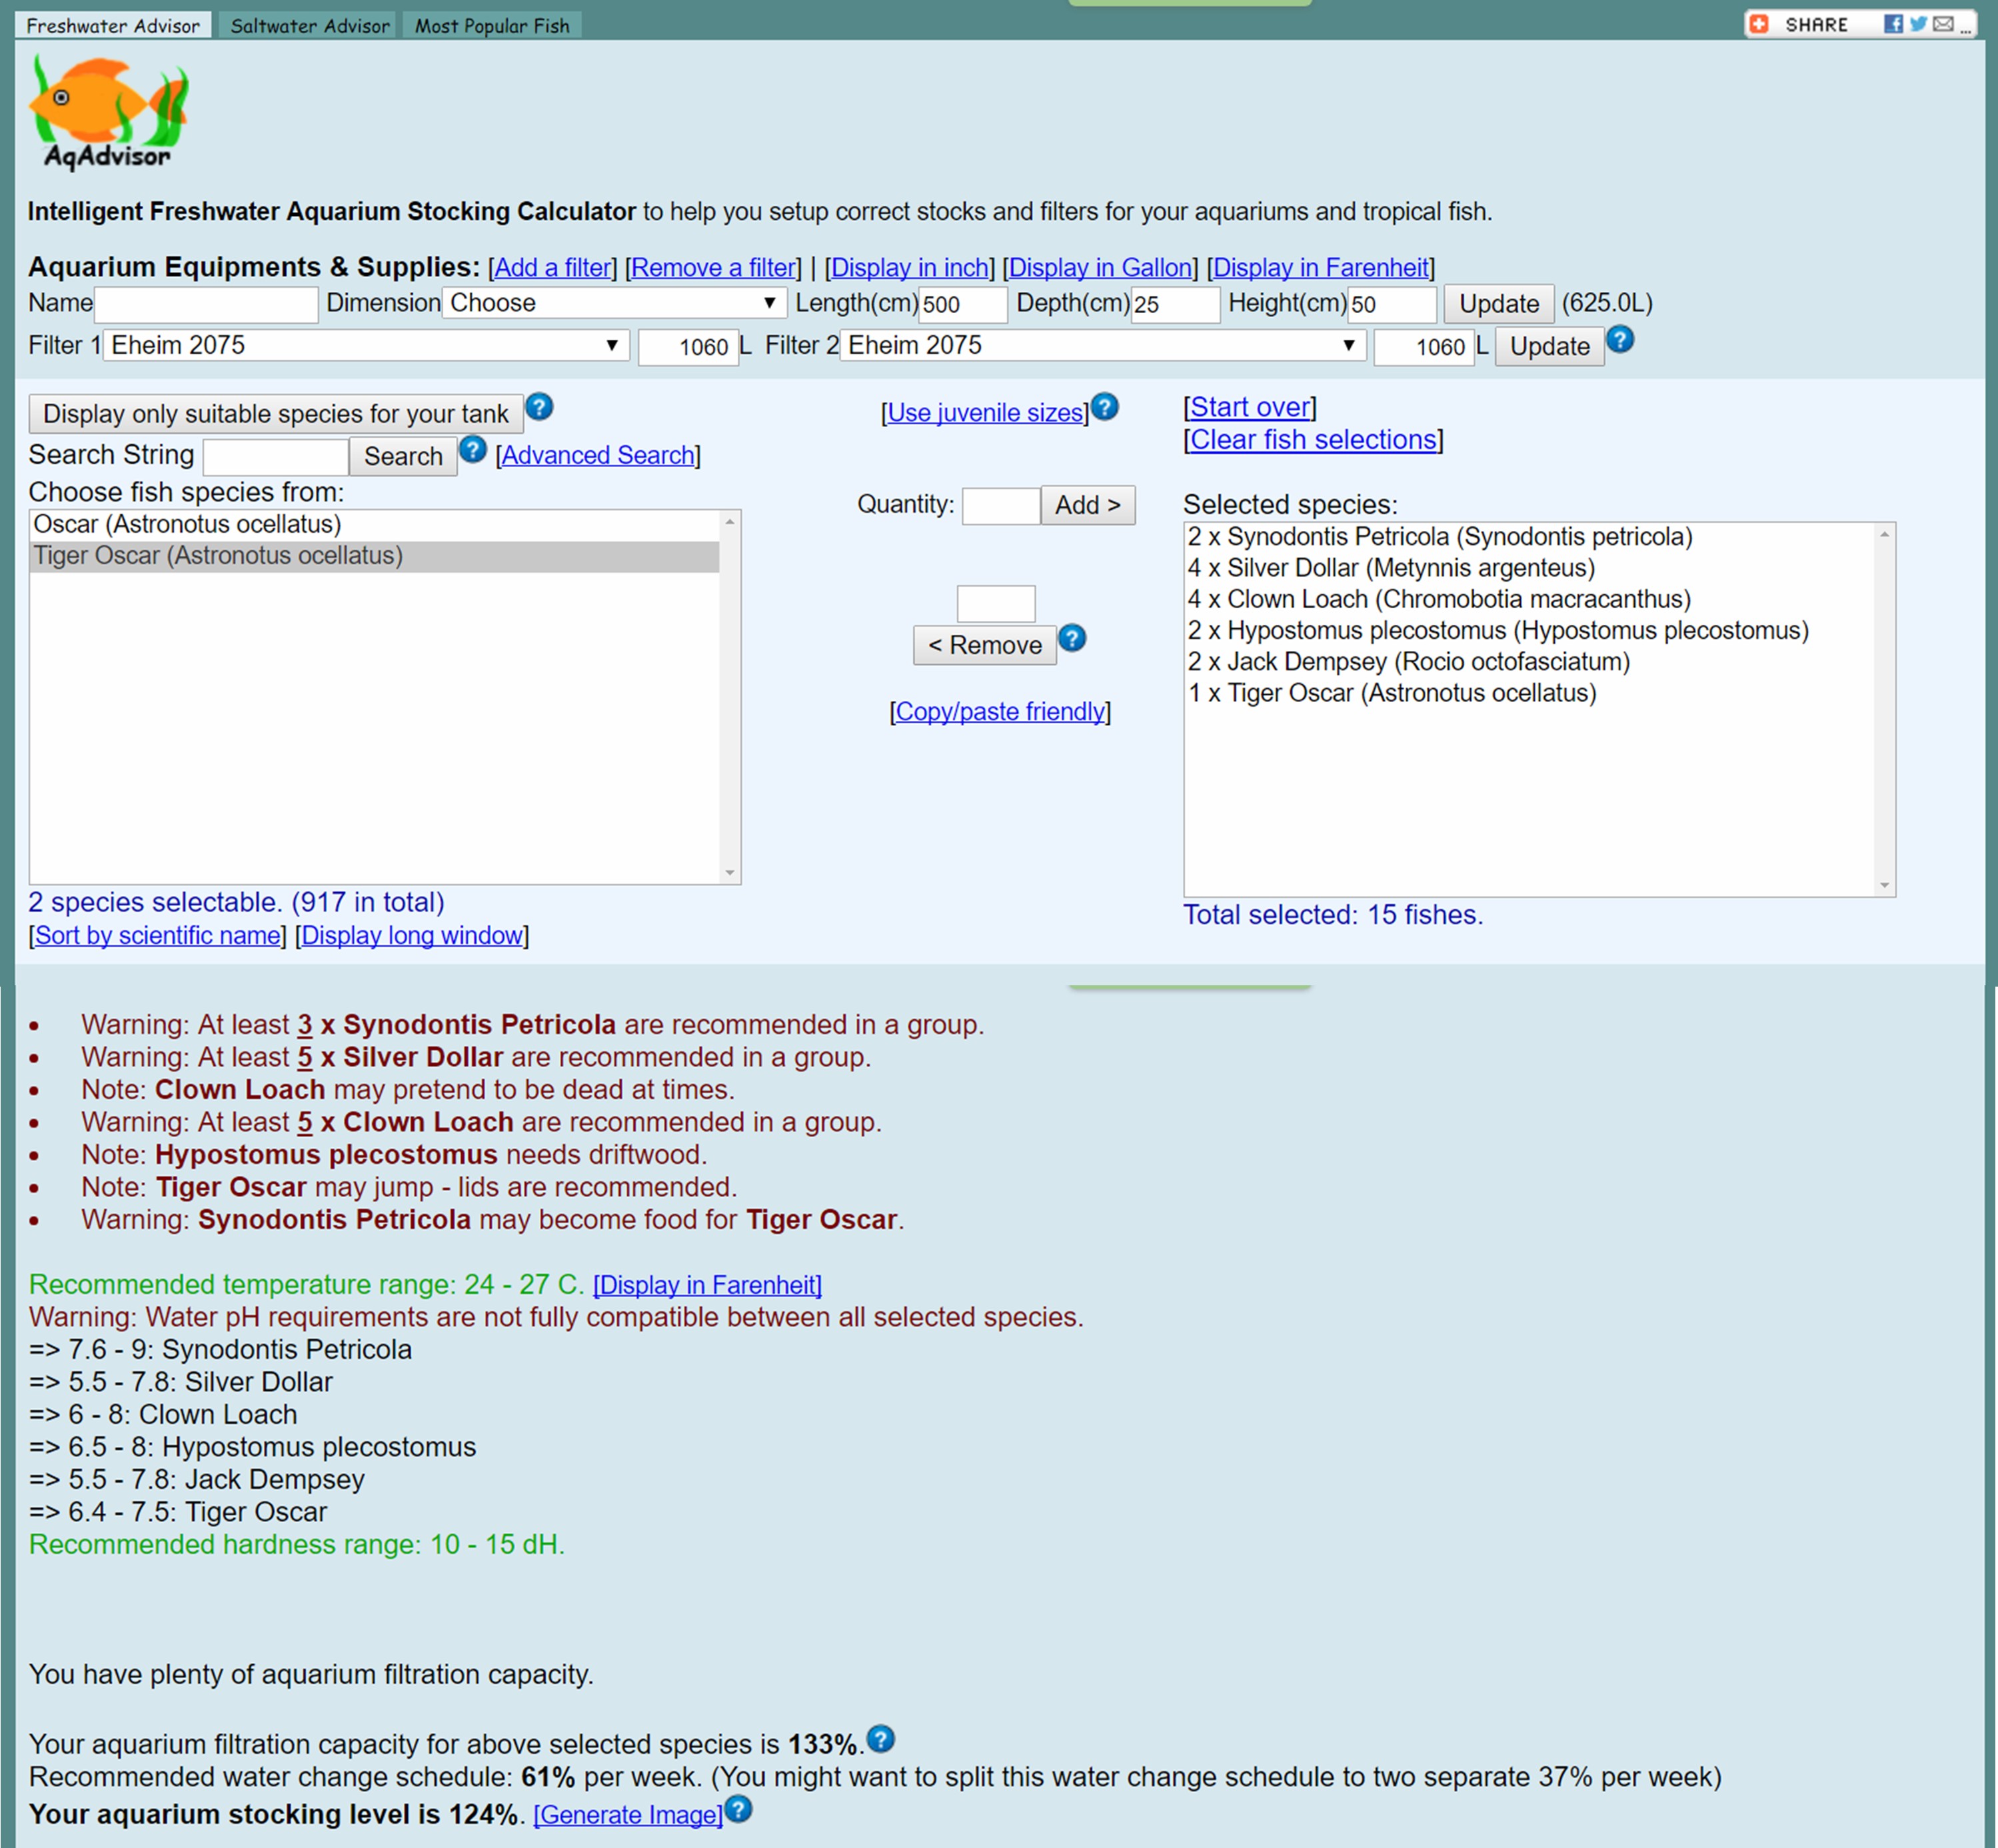
Task: Click the Clear fish selections link
Action: 1314,440
